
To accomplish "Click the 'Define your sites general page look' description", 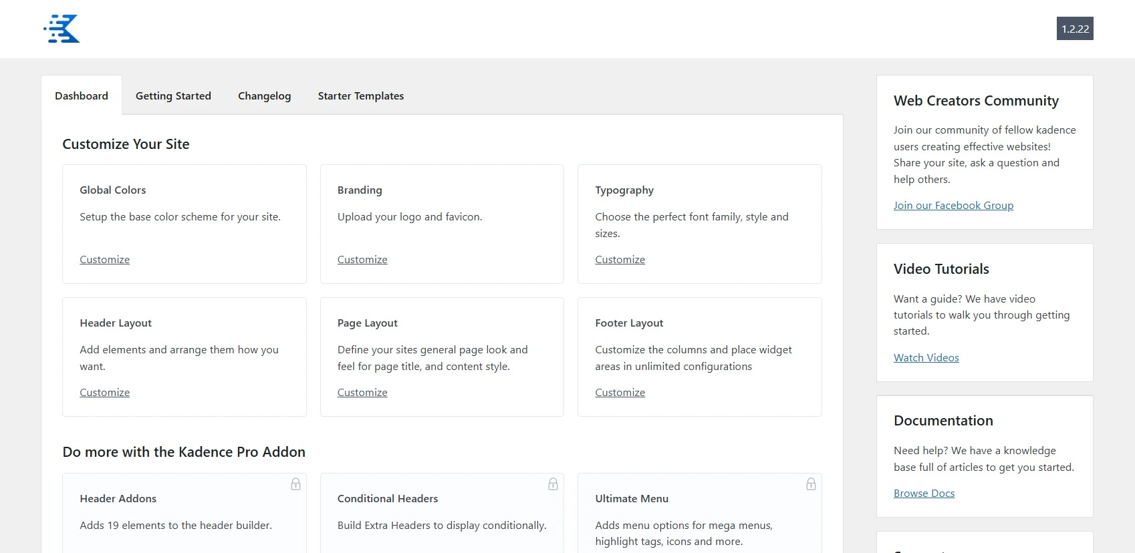I will coord(432,358).
